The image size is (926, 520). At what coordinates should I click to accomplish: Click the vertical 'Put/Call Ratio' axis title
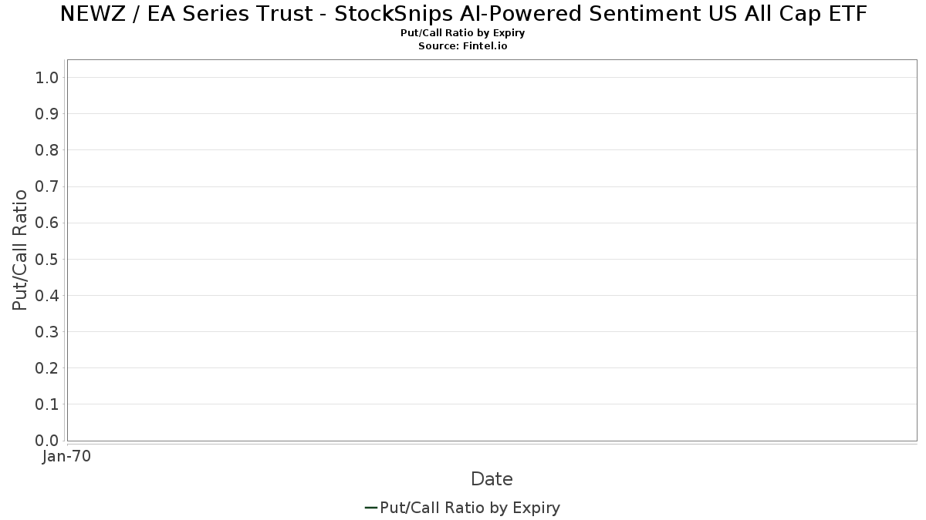coord(20,250)
